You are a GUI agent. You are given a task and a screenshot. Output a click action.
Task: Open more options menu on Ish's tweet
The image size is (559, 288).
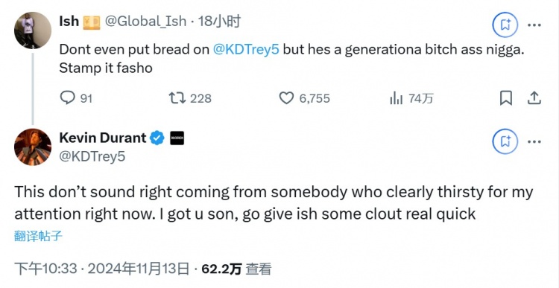pyautogui.click(x=534, y=25)
